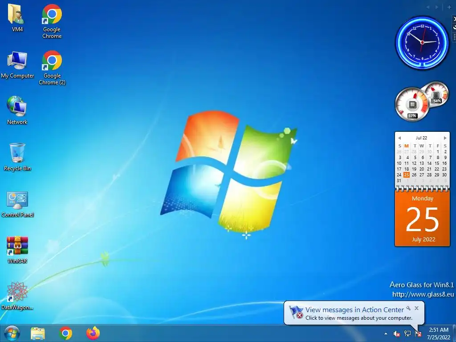The height and width of the screenshot is (342, 456).
Task: Click the 7/25/2022 date on taskbar
Action: [439, 338]
